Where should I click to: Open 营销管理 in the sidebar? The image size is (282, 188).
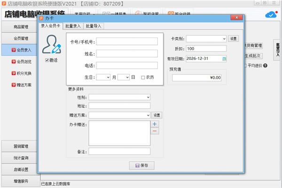click(x=21, y=146)
